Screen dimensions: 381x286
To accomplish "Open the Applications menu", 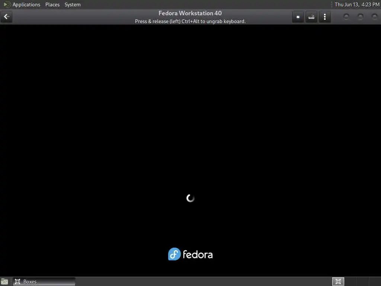I will click(x=26, y=4).
